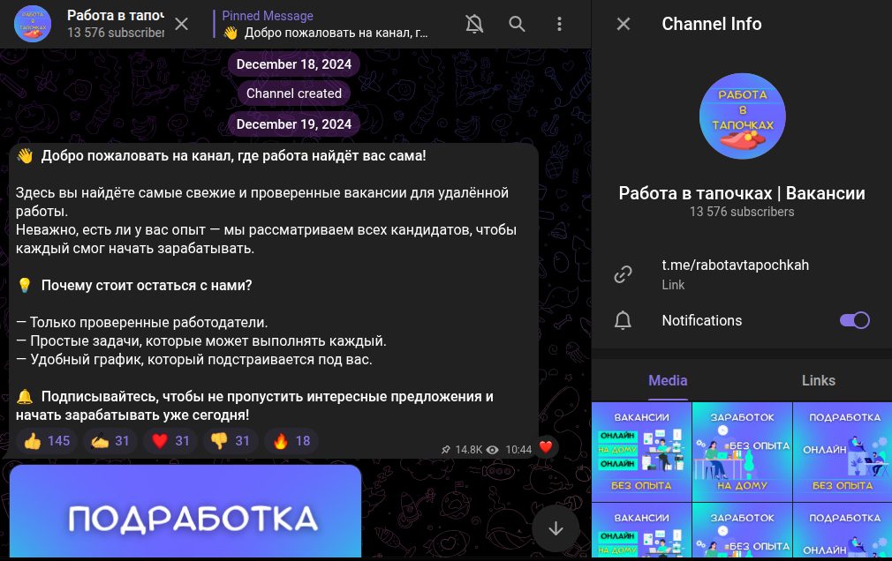Add thumbs up reaction with 145 count

47,441
